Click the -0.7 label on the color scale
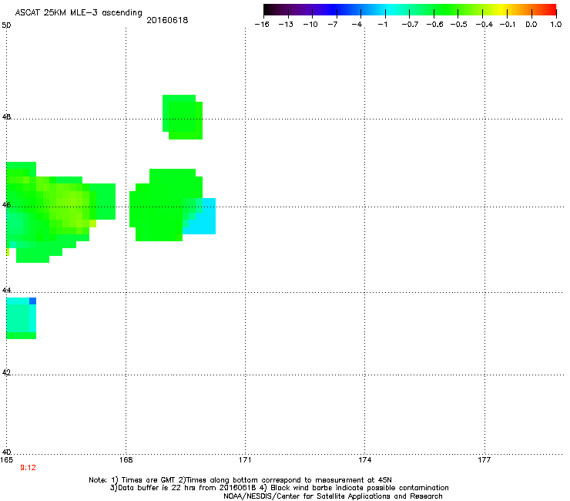The height and width of the screenshot is (501, 570). tap(410, 25)
